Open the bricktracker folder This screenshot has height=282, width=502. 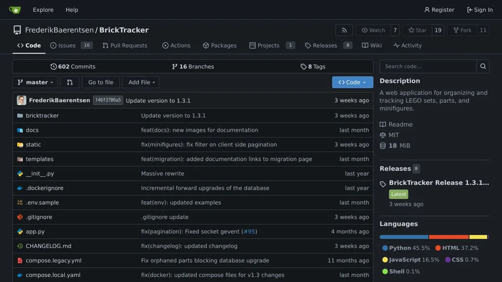pos(42,116)
